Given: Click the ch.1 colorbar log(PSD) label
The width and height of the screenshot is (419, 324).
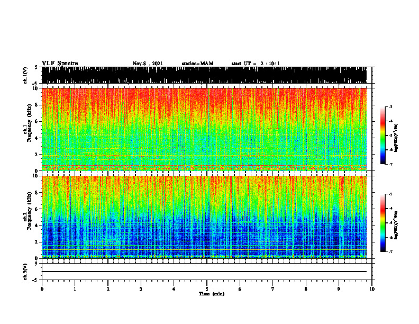Looking at the screenshot, I should point(396,138).
